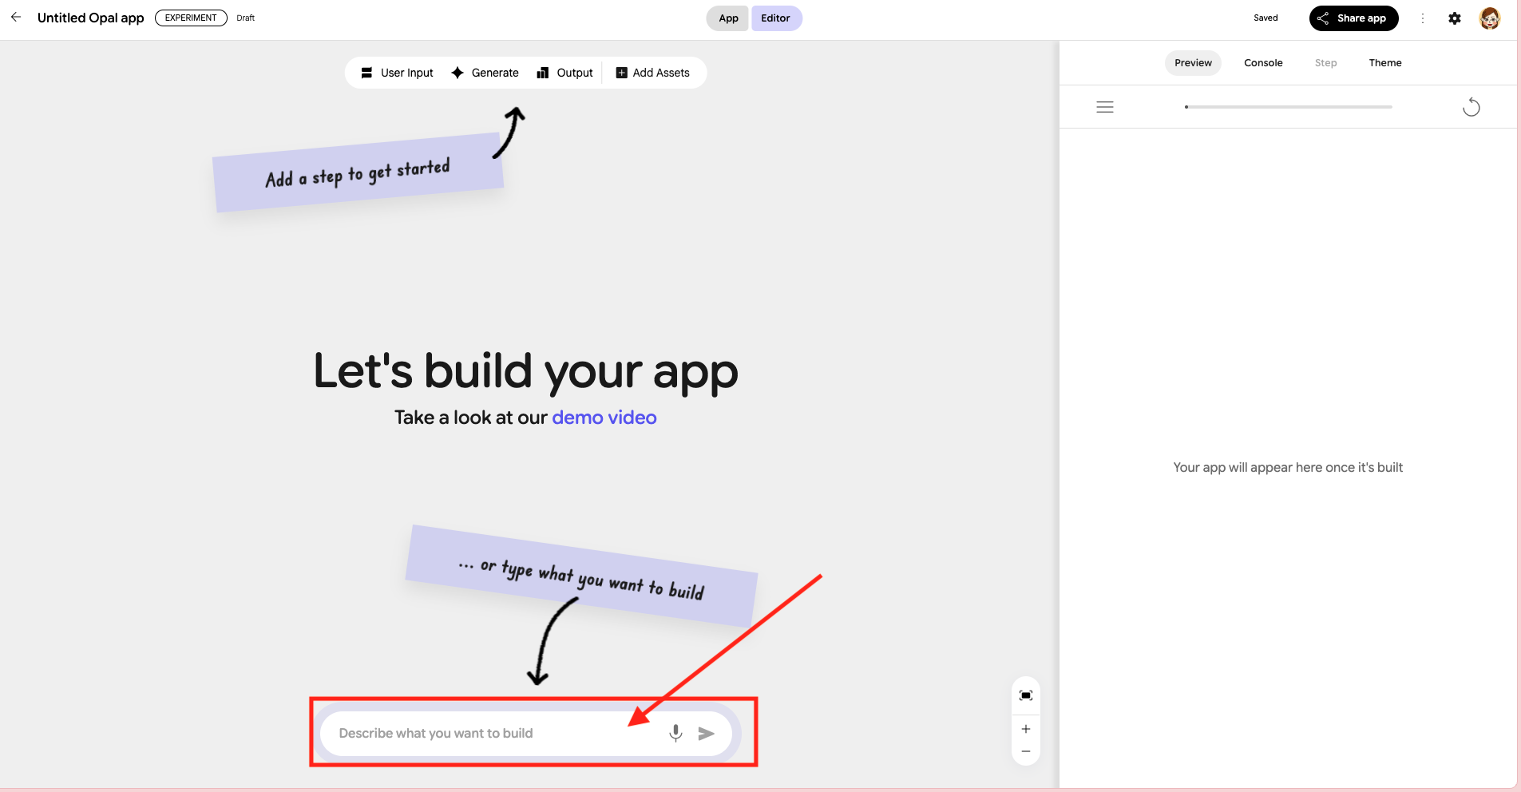Click the back arrow icon
The width and height of the screenshot is (1521, 792).
(x=16, y=17)
